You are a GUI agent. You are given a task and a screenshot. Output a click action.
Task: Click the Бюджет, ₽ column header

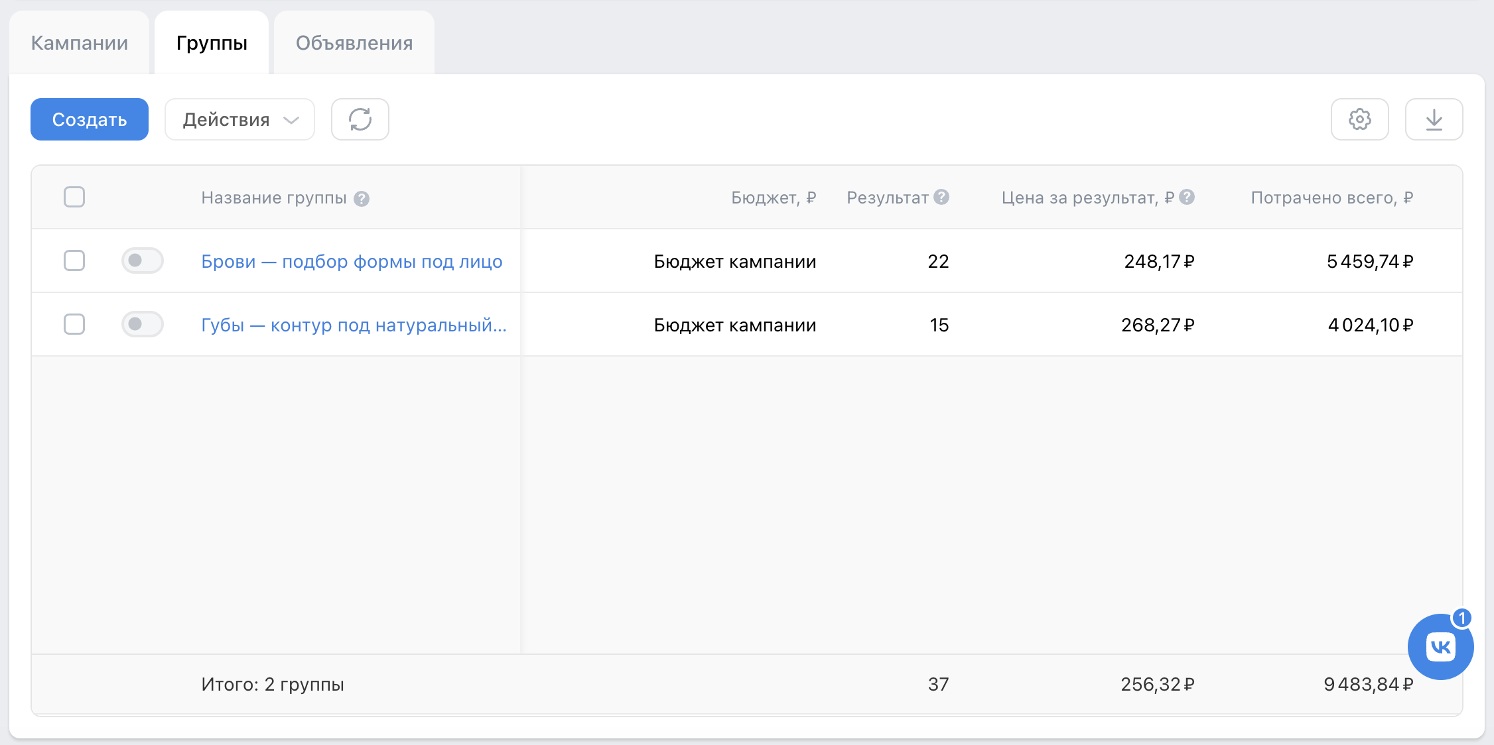pos(774,198)
